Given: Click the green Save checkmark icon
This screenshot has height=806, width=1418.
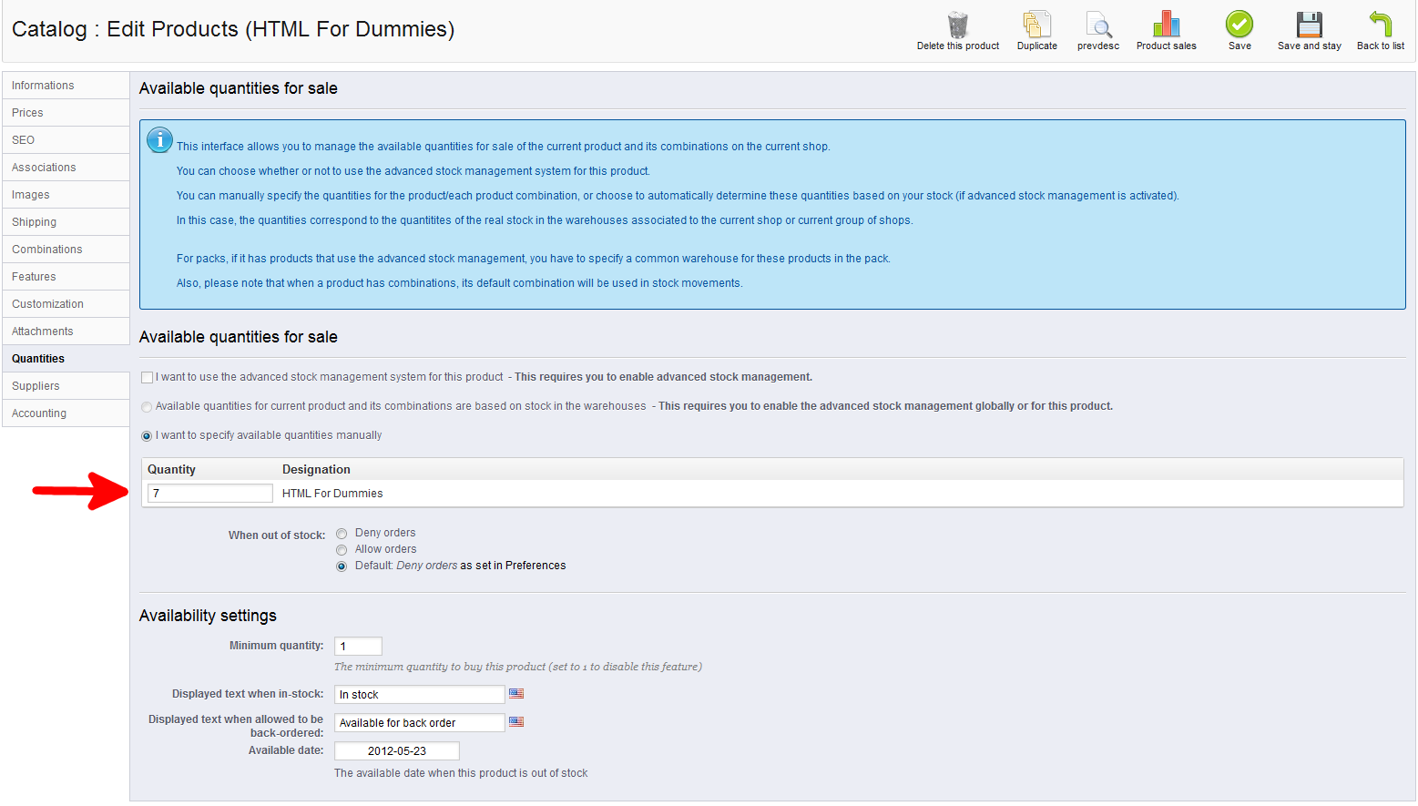Looking at the screenshot, I should click(1239, 25).
